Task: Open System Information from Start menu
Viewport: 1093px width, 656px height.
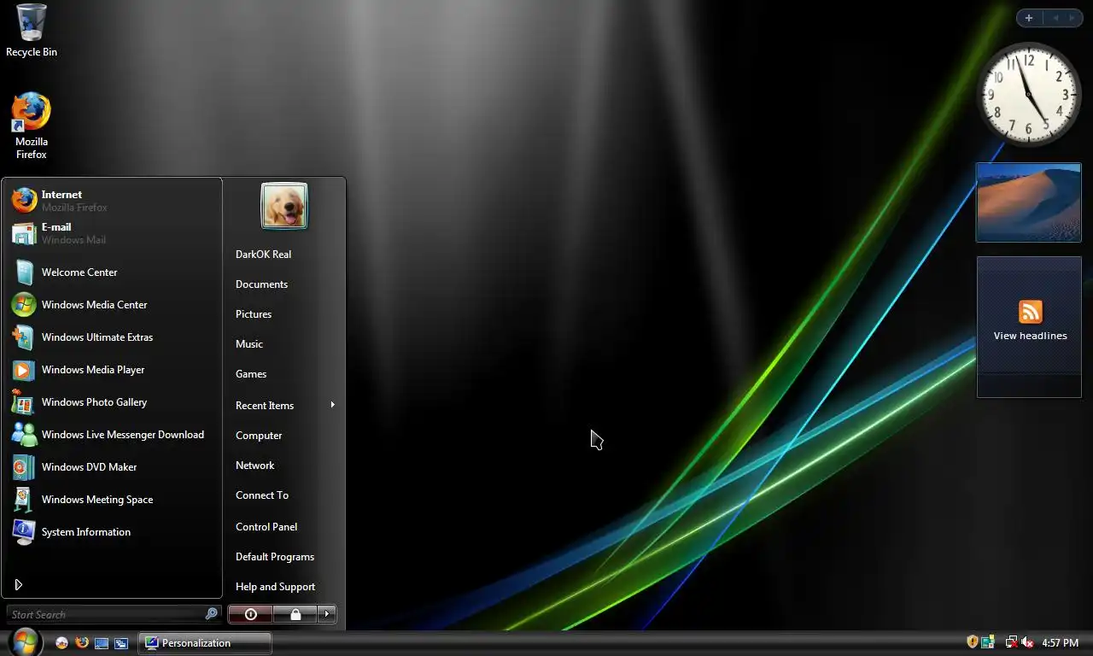Action: [x=112, y=532]
